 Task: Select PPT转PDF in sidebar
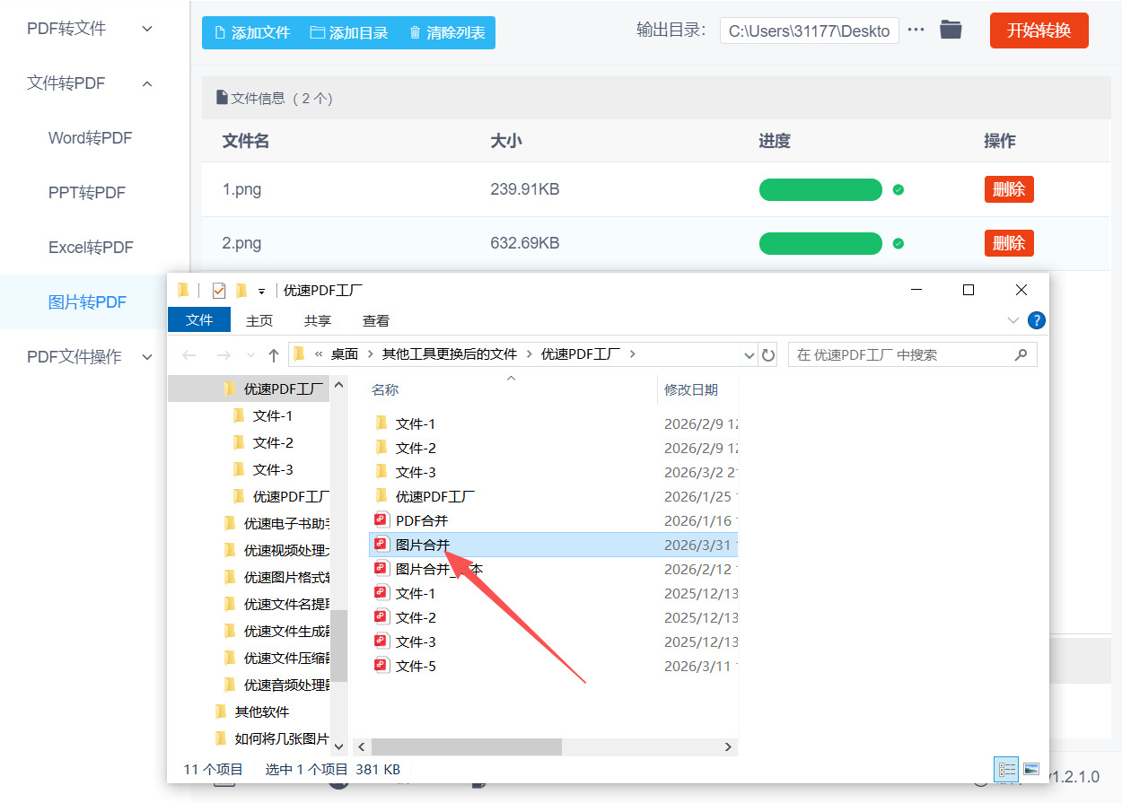pos(87,193)
